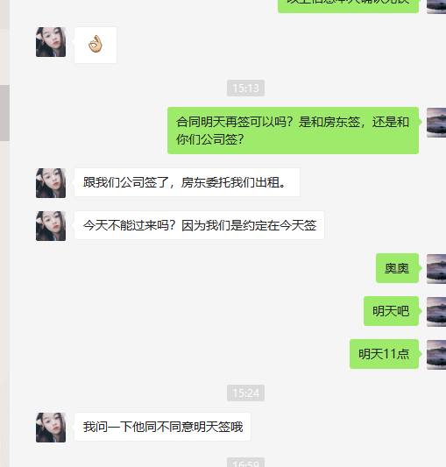Image resolution: width=446 pixels, height=467 pixels.
Task: Click own avatar beside 奥奥 message
Action: pos(436,269)
